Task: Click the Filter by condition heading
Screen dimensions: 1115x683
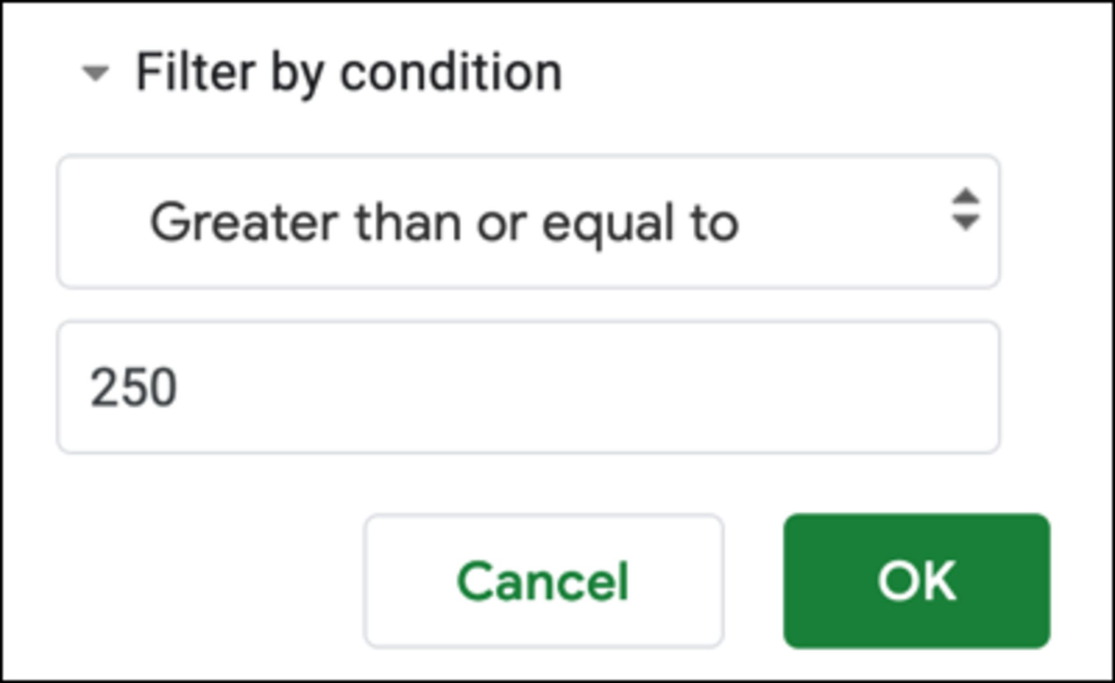Action: click(x=348, y=72)
